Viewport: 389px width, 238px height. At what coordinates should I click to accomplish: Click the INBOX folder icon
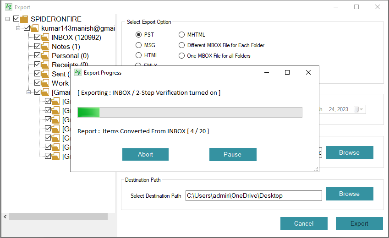coord(45,38)
